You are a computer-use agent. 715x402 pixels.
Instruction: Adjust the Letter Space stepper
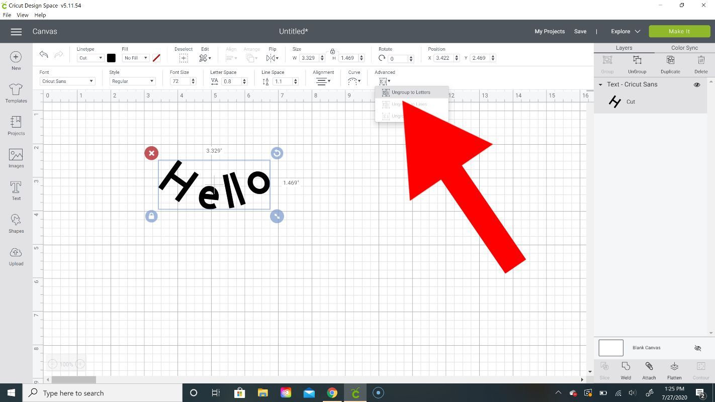coord(244,81)
